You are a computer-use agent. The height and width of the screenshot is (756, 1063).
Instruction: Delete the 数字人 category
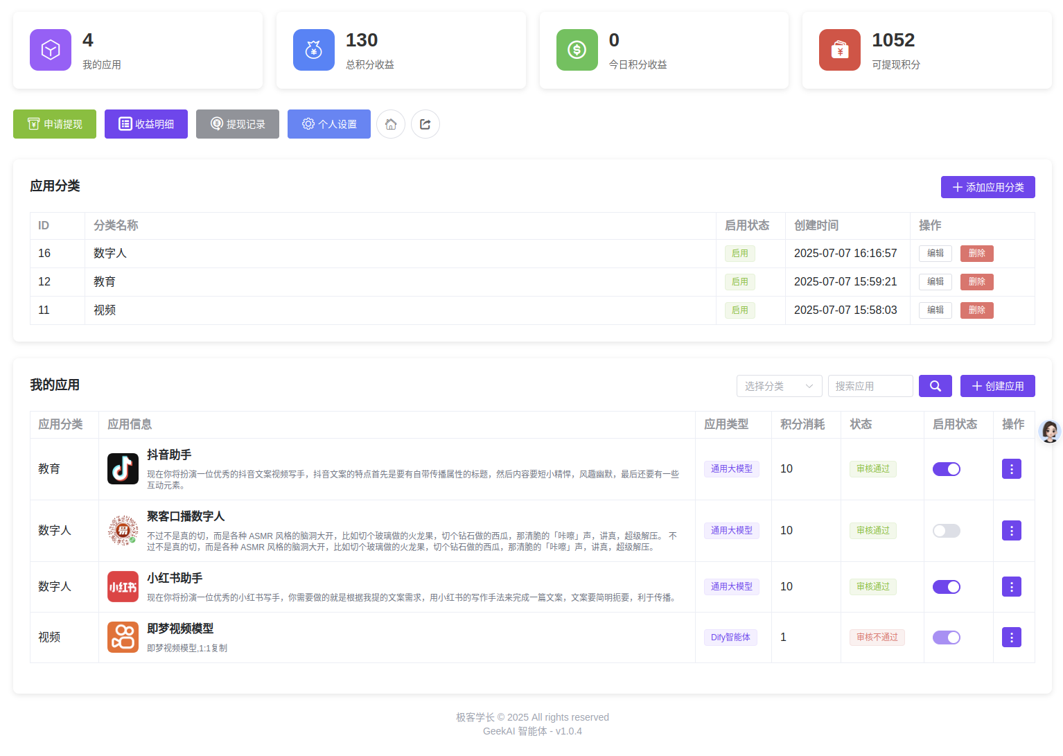tap(976, 254)
